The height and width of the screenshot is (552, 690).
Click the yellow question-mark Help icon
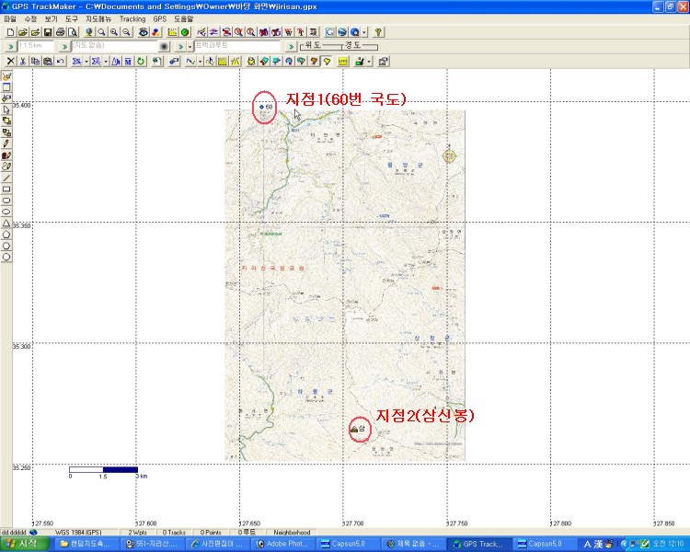click(378, 32)
